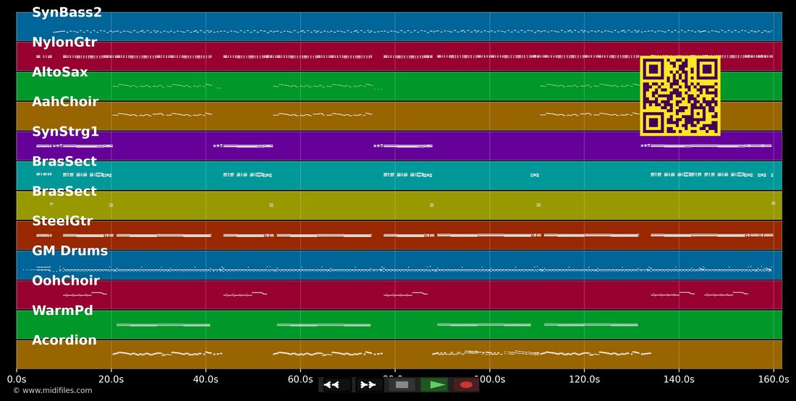
Task: Select the GM Drums track label
Action: [70, 251]
